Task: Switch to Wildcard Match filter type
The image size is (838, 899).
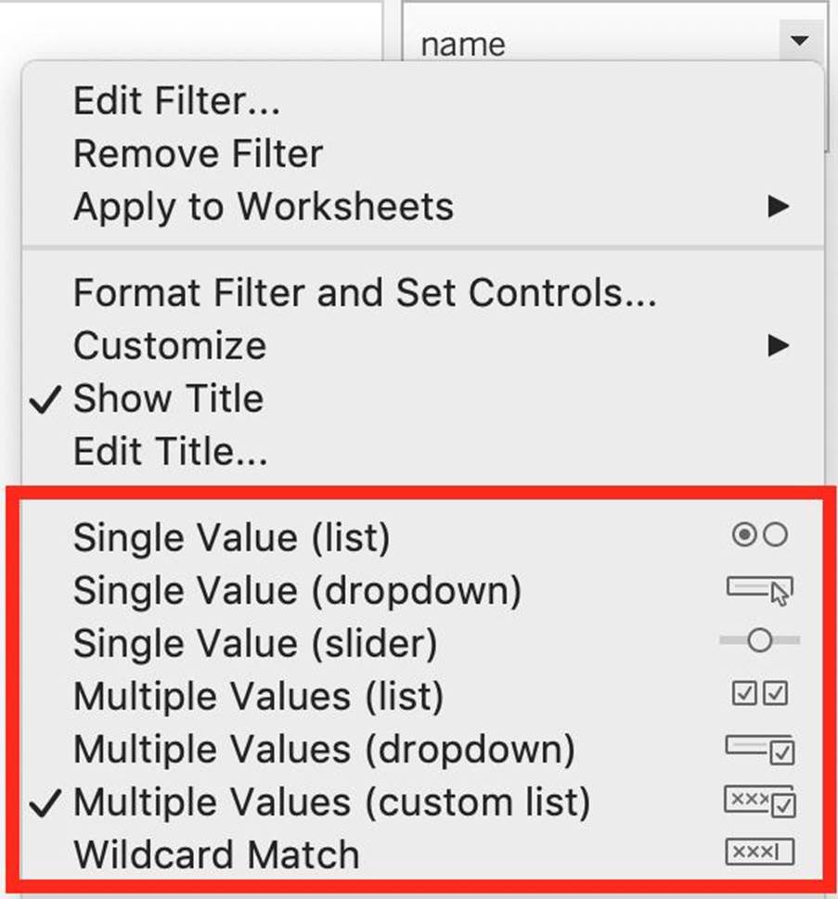Action: pos(216,855)
